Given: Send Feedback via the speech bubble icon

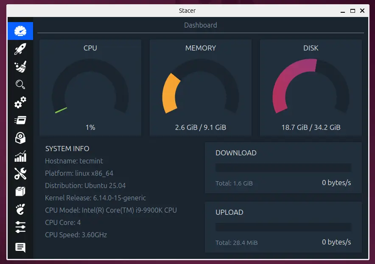Looking at the screenshot, I should (x=20, y=247).
